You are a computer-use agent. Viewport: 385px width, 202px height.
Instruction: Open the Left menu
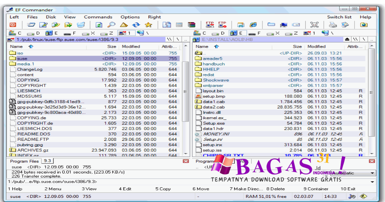click(x=14, y=17)
